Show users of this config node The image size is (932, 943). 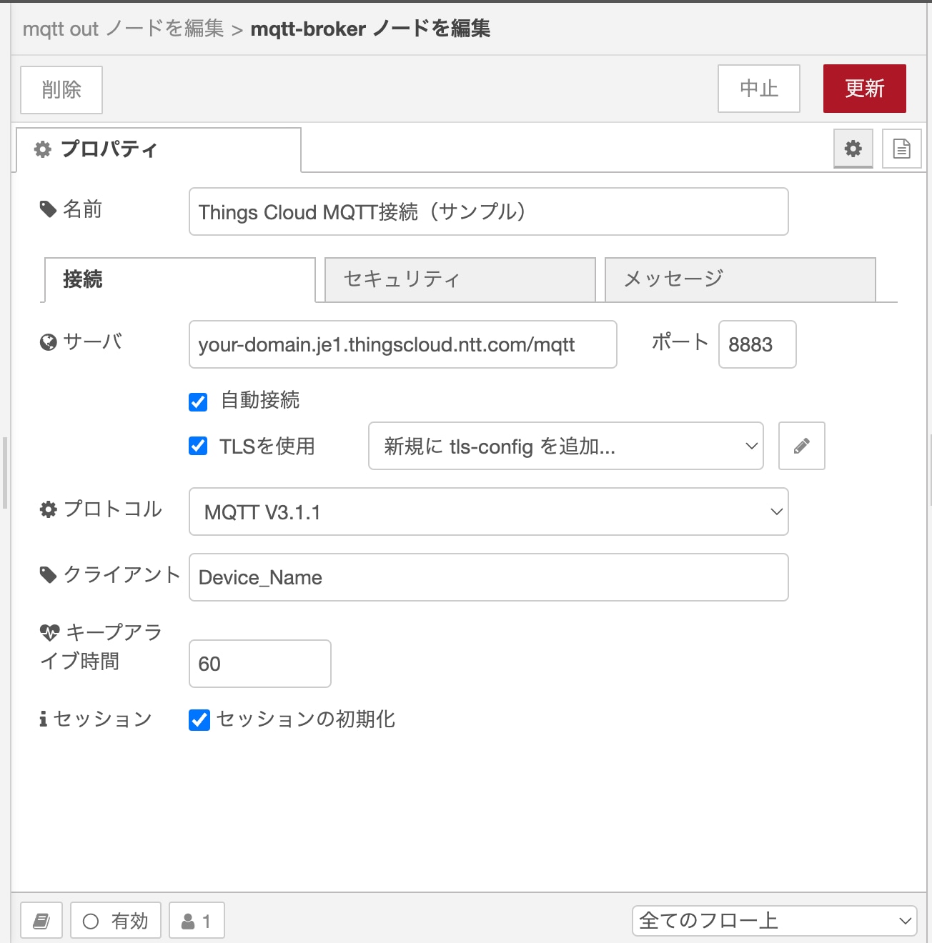point(197,920)
